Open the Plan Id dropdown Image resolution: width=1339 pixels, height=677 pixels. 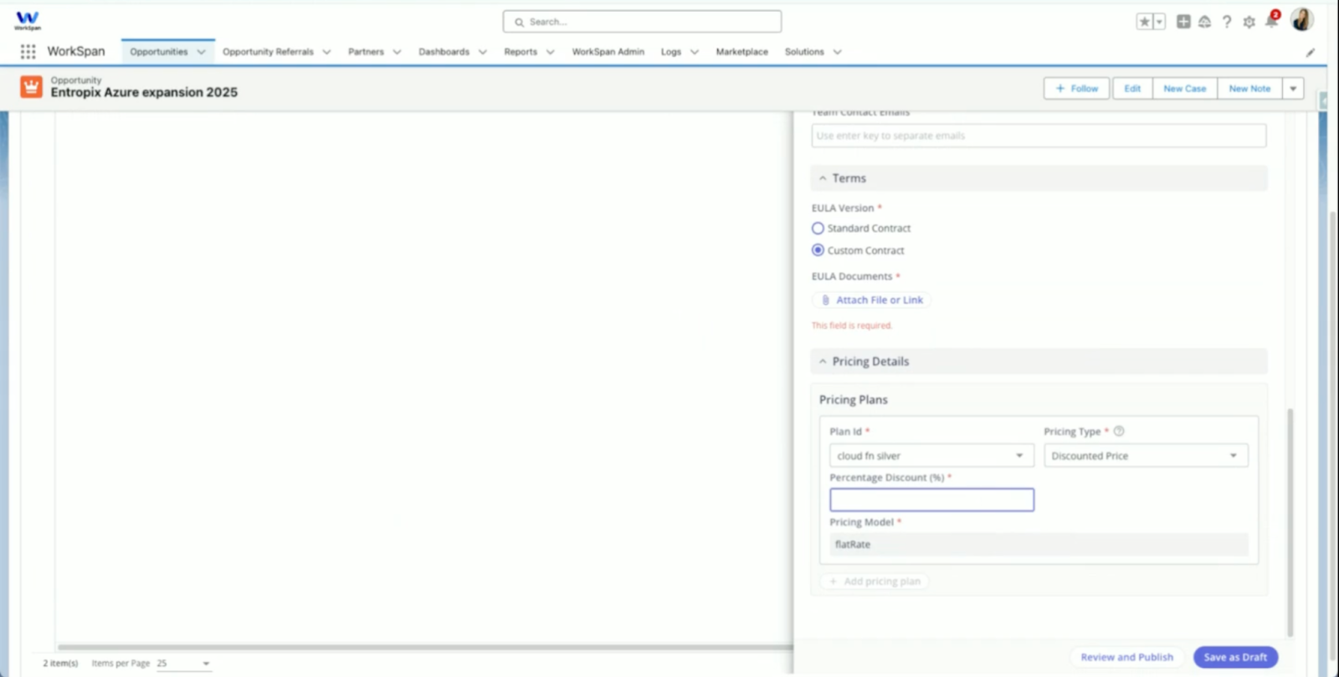pos(931,456)
